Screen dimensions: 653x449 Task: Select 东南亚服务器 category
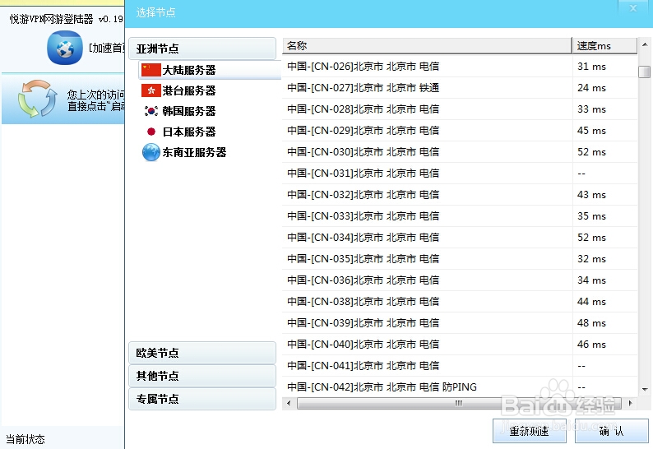(194, 152)
